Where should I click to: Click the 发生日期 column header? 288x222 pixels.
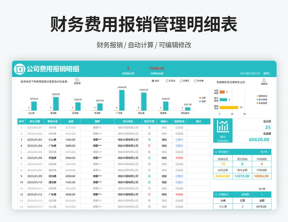coord(35,121)
